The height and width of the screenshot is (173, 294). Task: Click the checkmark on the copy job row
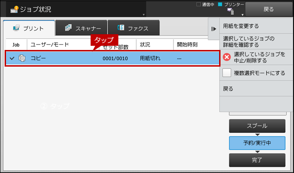click(x=12, y=58)
